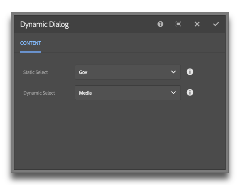240x185 pixels.
Task: Confirm the dialog with the checkmark icon
Action: (x=216, y=24)
